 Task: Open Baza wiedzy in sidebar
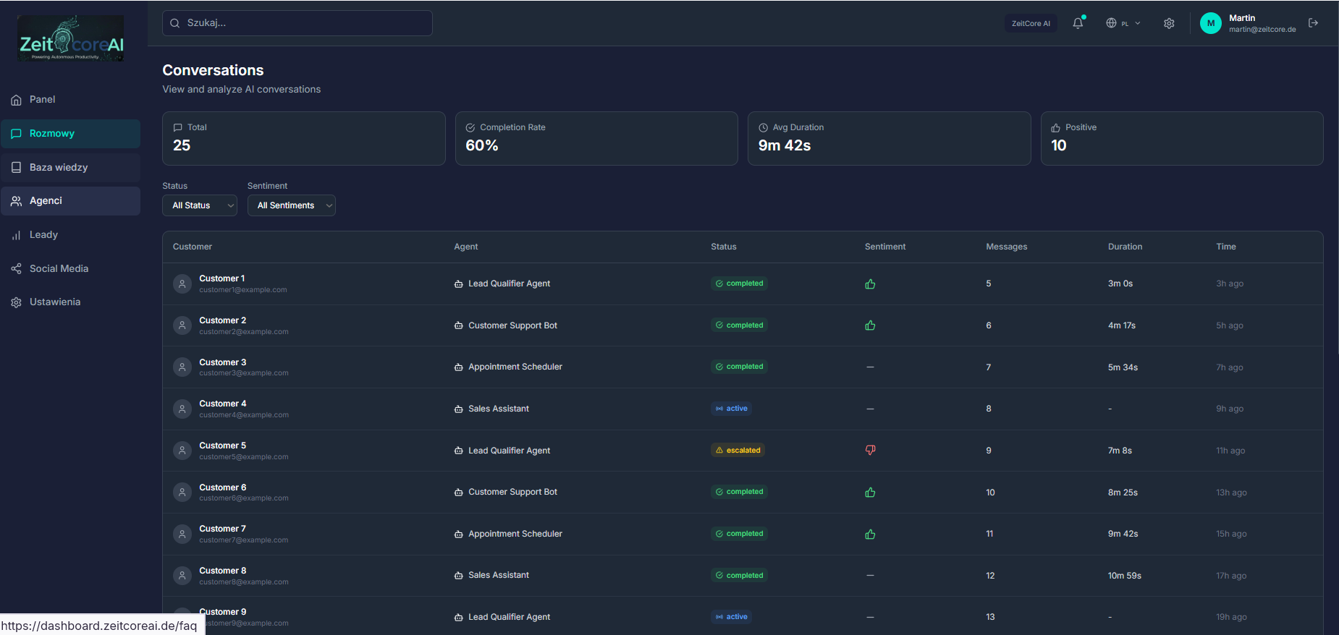(x=58, y=167)
